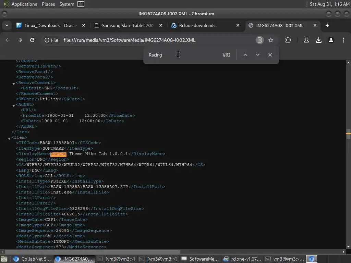Click the Google Lens search icon

tap(260, 40)
